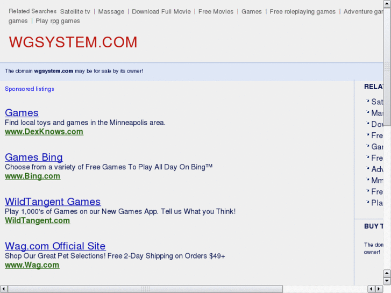Image resolution: width=391 pixels, height=293 pixels.
Task: Open the Wag.com Official Site listing
Action: [55, 246]
